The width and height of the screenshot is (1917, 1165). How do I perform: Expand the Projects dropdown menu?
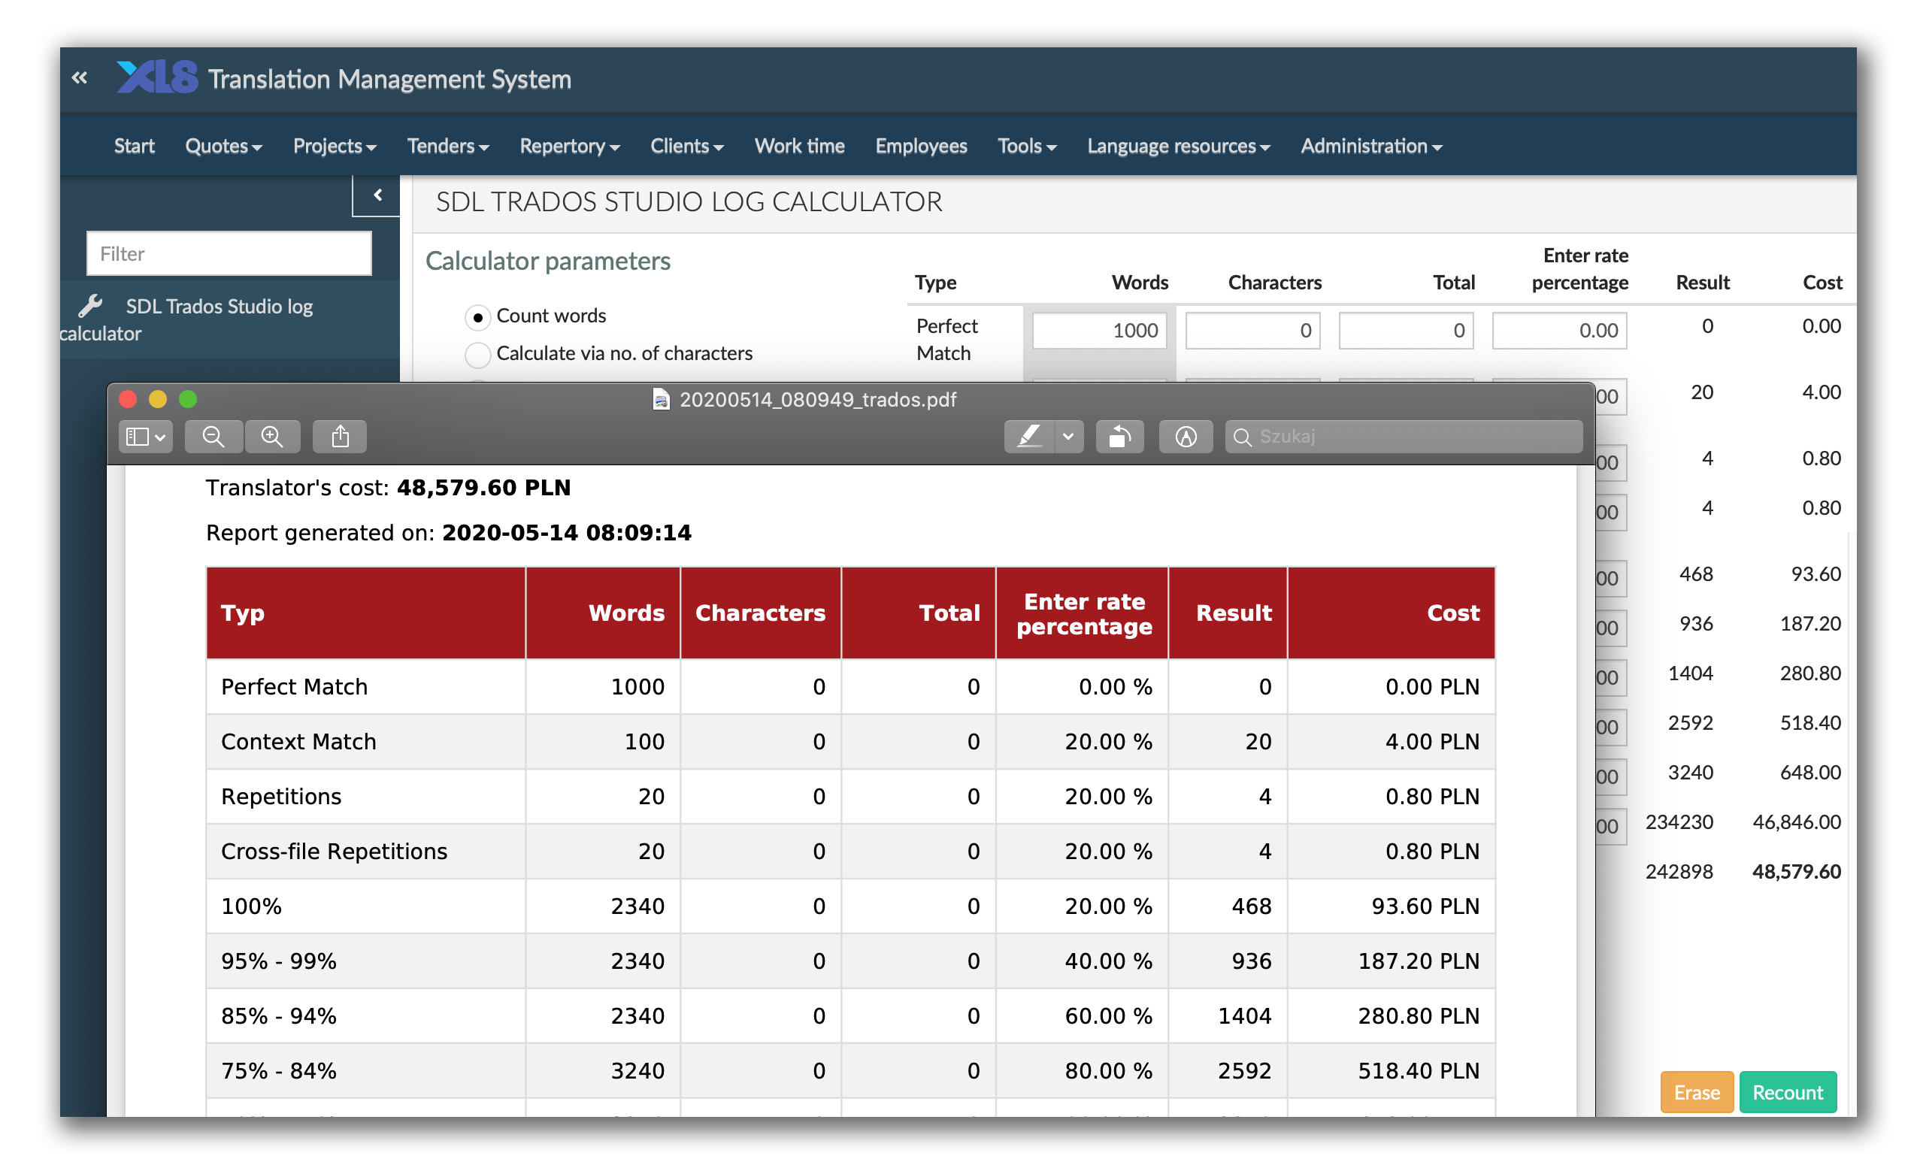pyautogui.click(x=335, y=147)
